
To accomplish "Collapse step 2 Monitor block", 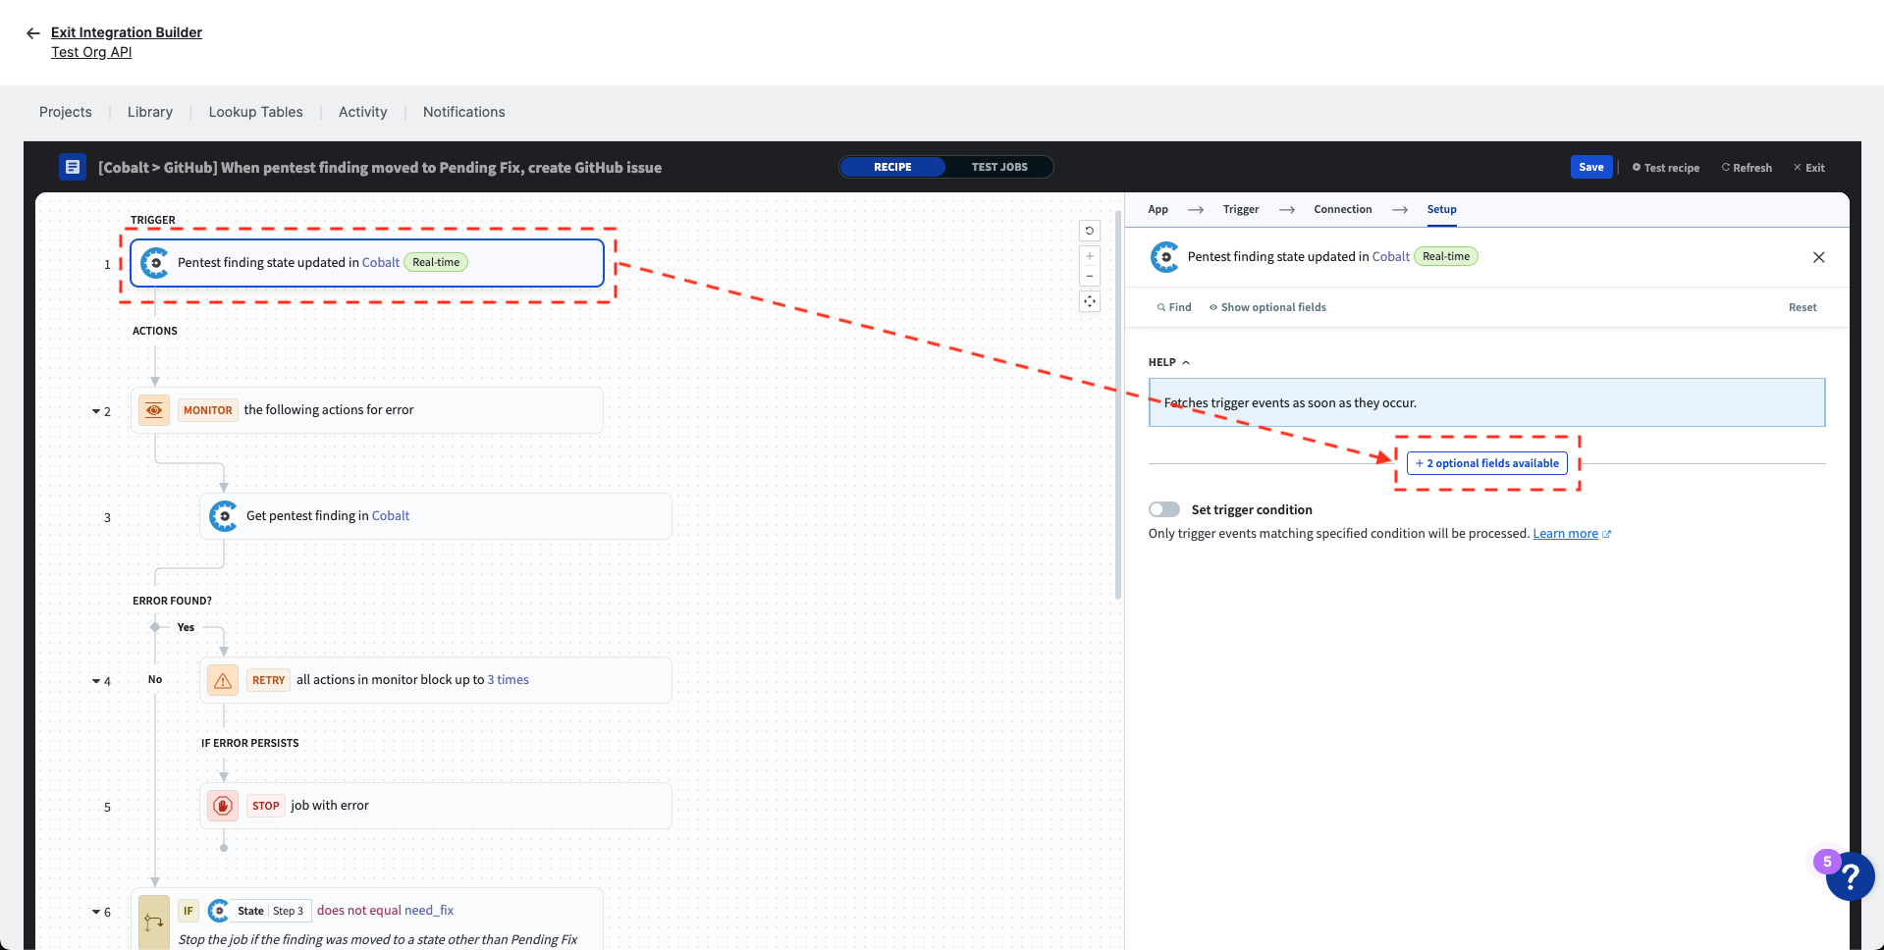I will [96, 412].
